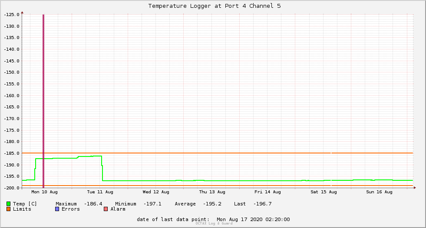The width and height of the screenshot is (426, 228).
Task: Click the 'Sat 15 Aug' x-axis label
Action: 324,192
